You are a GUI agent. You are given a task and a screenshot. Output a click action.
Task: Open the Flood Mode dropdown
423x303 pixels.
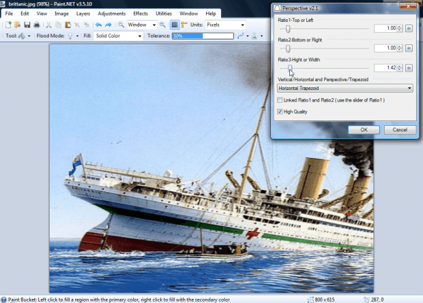coord(73,36)
